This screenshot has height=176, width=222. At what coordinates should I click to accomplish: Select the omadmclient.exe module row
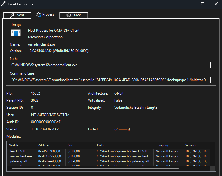click(109, 156)
